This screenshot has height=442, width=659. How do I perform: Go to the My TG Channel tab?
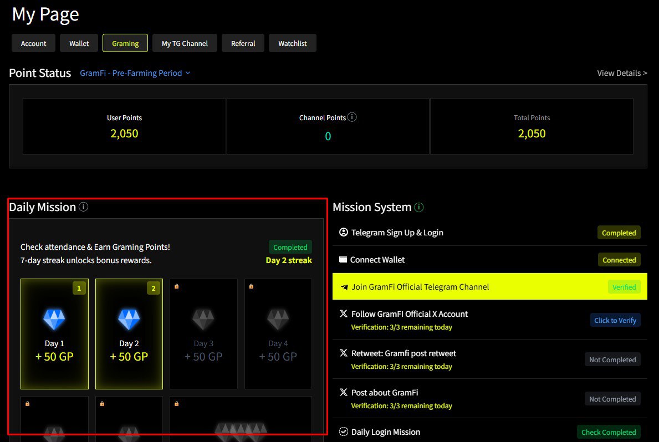pyautogui.click(x=185, y=43)
